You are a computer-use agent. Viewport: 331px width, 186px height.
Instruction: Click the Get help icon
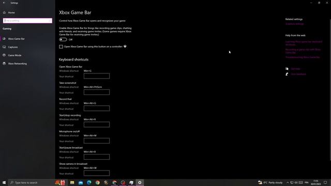(287, 69)
